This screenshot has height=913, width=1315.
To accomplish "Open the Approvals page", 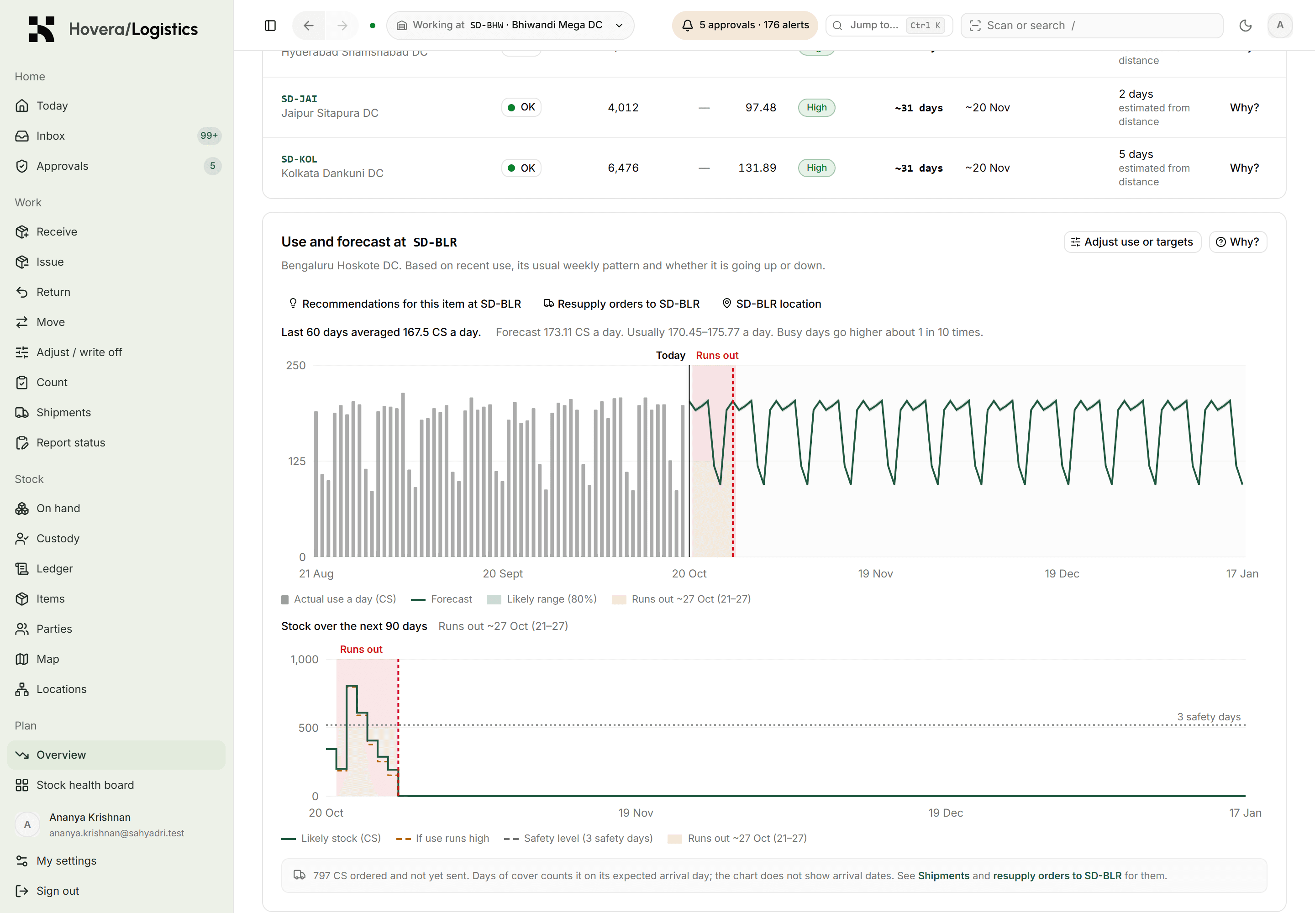I will point(116,166).
